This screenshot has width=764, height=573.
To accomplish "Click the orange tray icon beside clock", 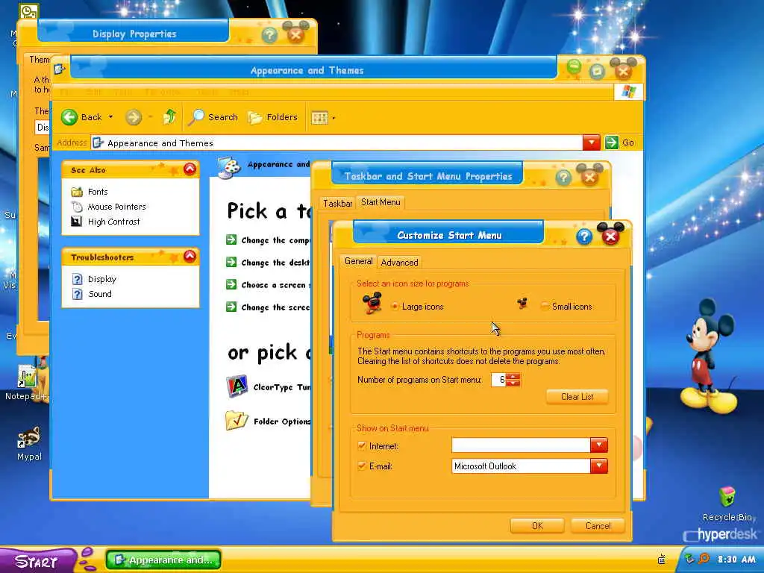I will point(704,559).
